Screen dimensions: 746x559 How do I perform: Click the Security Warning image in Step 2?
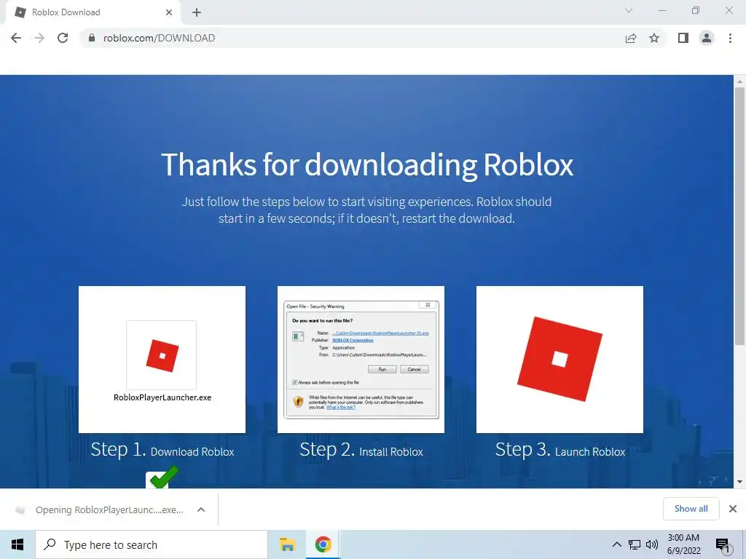click(361, 360)
